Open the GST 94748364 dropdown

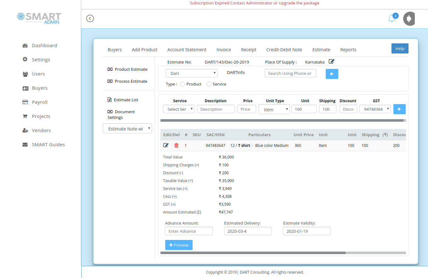point(375,109)
